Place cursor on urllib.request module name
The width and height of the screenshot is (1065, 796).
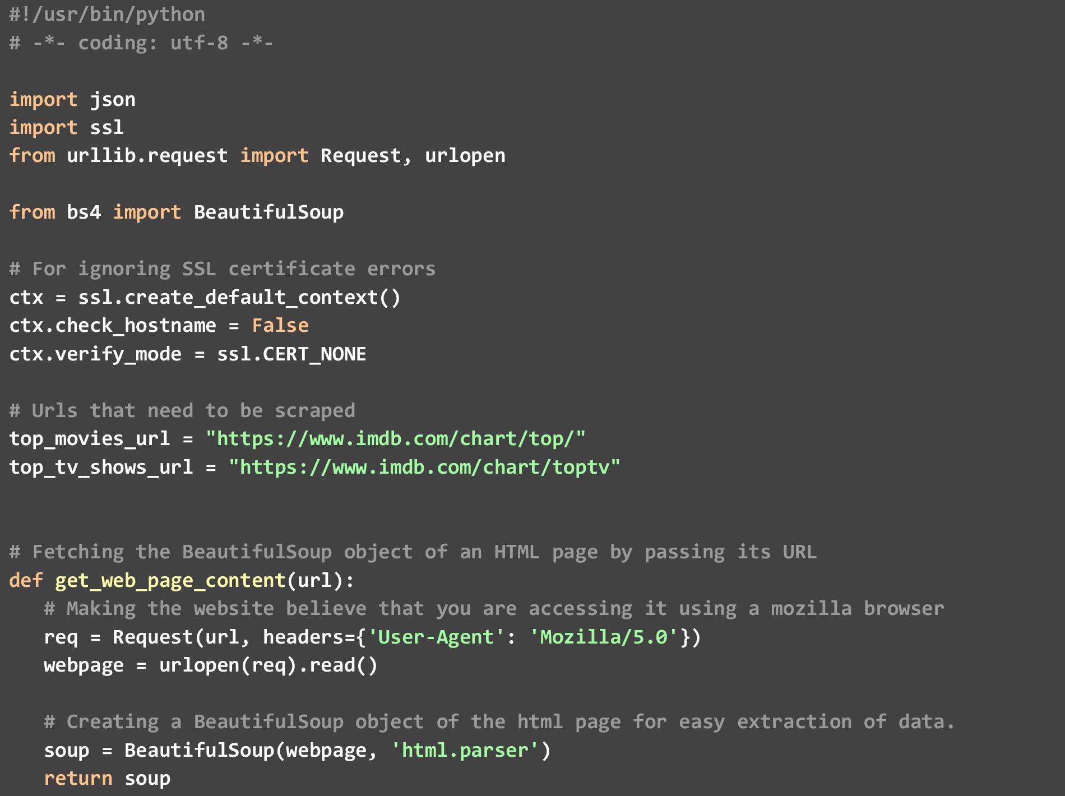147,155
